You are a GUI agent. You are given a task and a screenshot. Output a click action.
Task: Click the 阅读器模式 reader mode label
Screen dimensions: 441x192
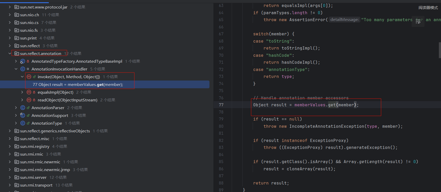tap(428, 8)
